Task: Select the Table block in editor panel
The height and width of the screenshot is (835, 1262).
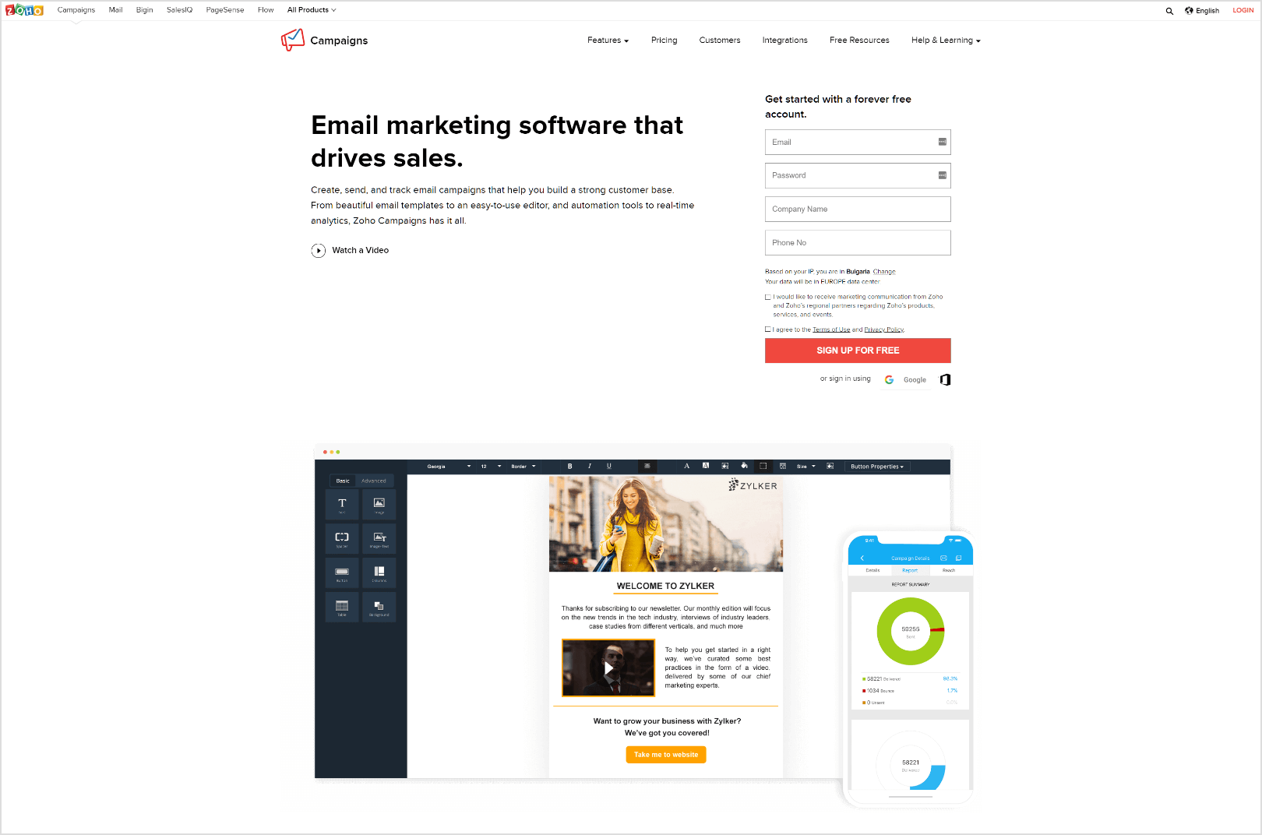Action: [x=342, y=608]
